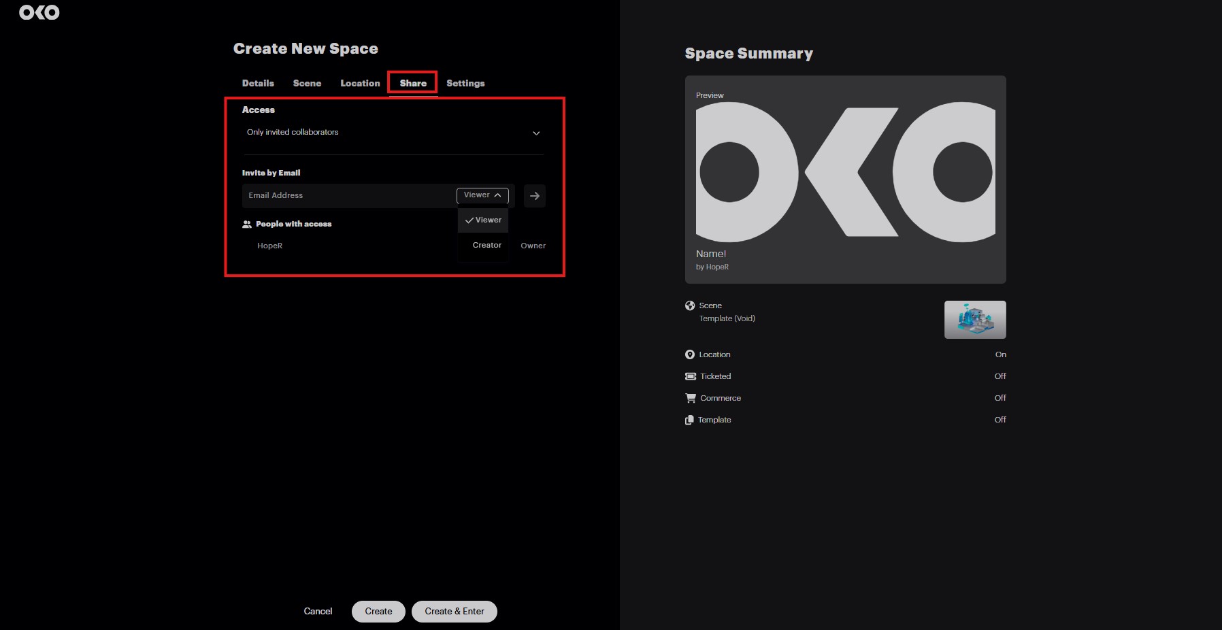Expand the Access dropdown chevron
This screenshot has width=1222, height=630.
click(536, 133)
